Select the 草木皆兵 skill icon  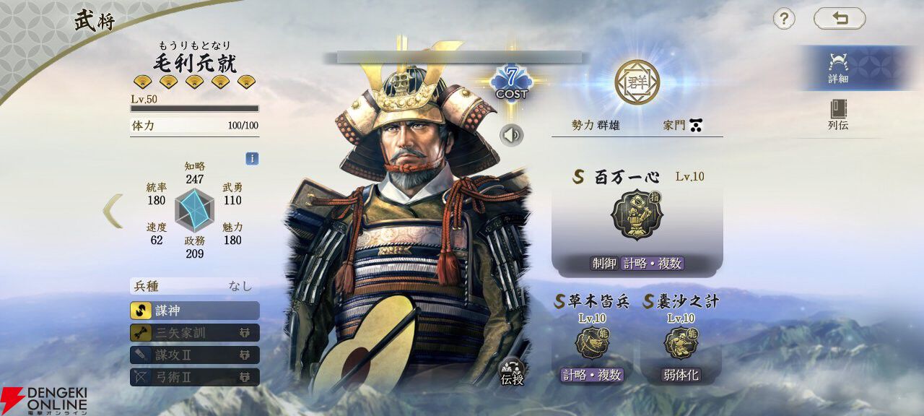[591, 342]
